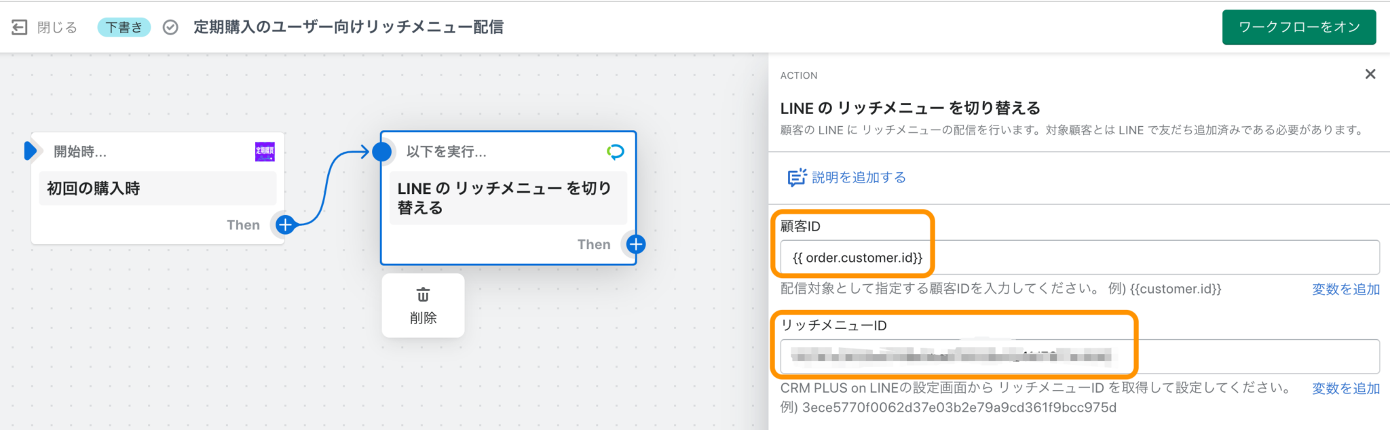Click the trash icon to delete the action
The image size is (1390, 430).
point(423,294)
